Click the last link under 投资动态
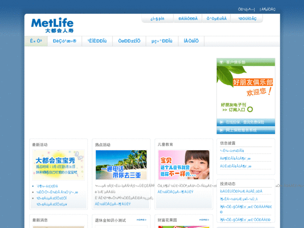The width and height of the screenshot is (304, 228). [x=245, y=220]
